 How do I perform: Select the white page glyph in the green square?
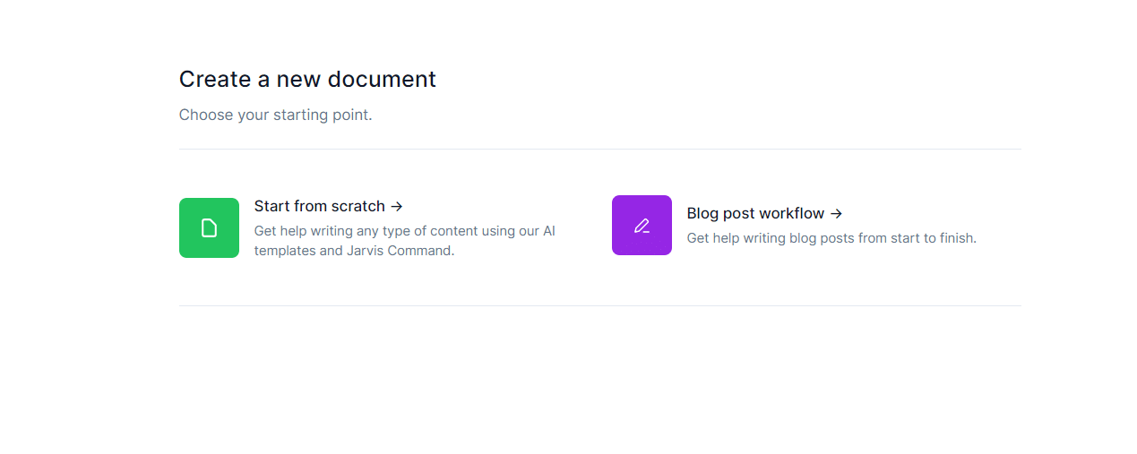pyautogui.click(x=209, y=228)
